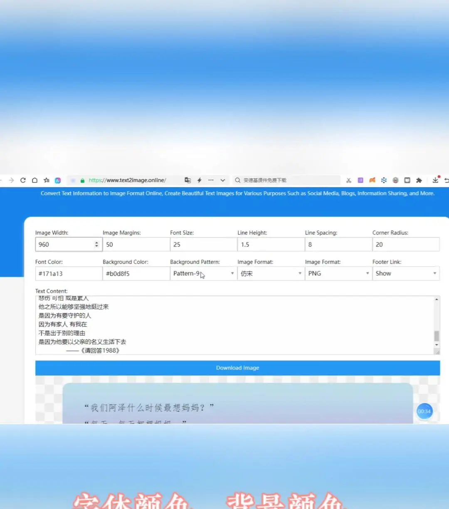Click the purple extension icon in the toolbar
The height and width of the screenshot is (509, 449).
[x=360, y=180]
